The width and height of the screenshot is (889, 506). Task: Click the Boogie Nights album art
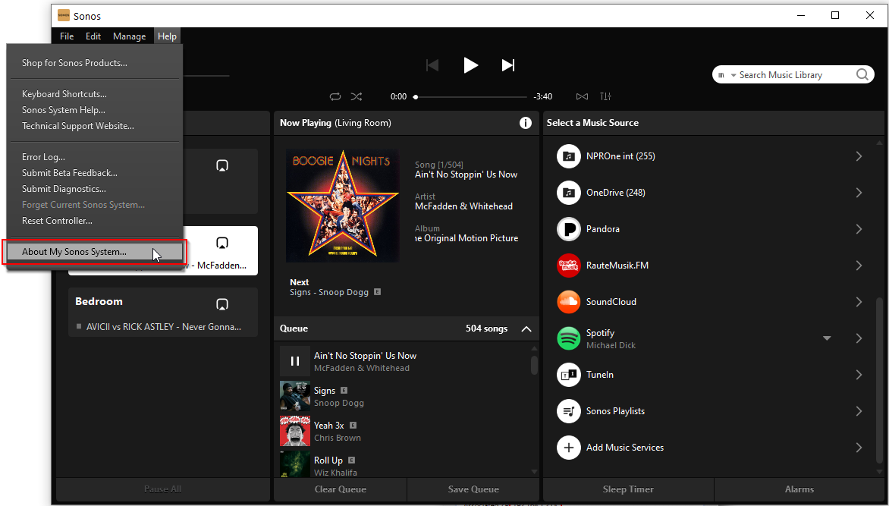[342, 206]
